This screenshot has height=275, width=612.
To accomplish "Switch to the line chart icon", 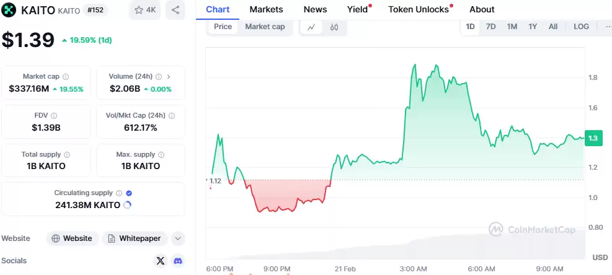I will pyautogui.click(x=311, y=27).
